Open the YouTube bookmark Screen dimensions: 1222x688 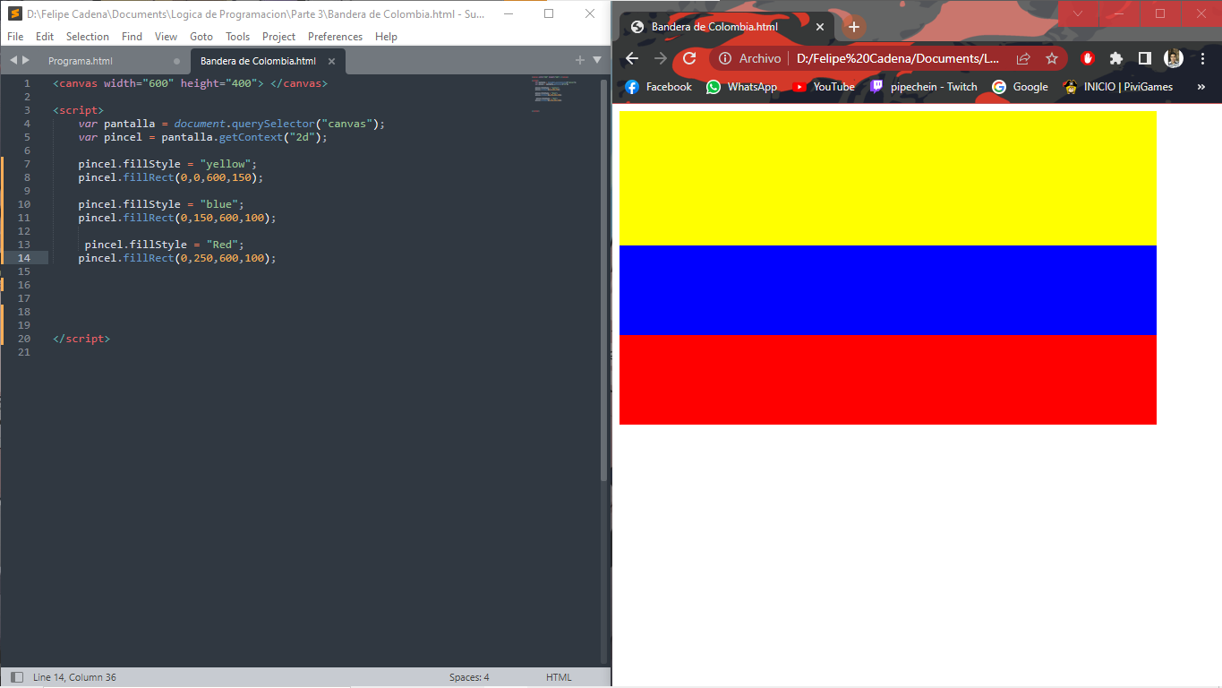point(824,87)
